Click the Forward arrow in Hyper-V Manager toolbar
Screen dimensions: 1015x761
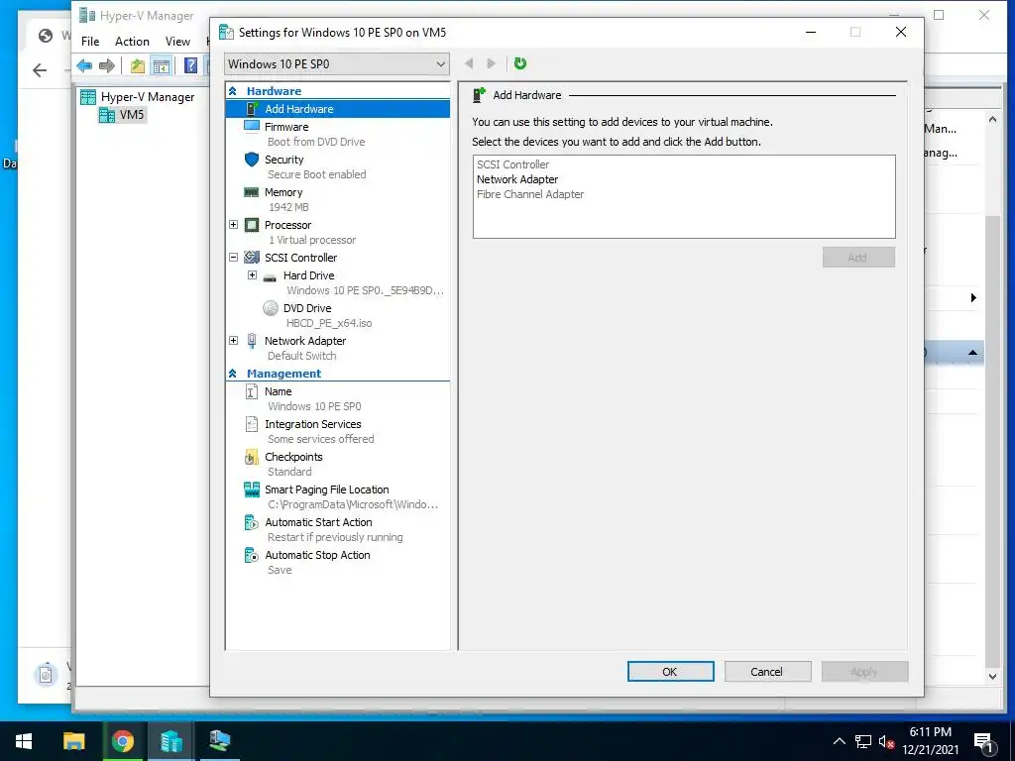[x=107, y=65]
